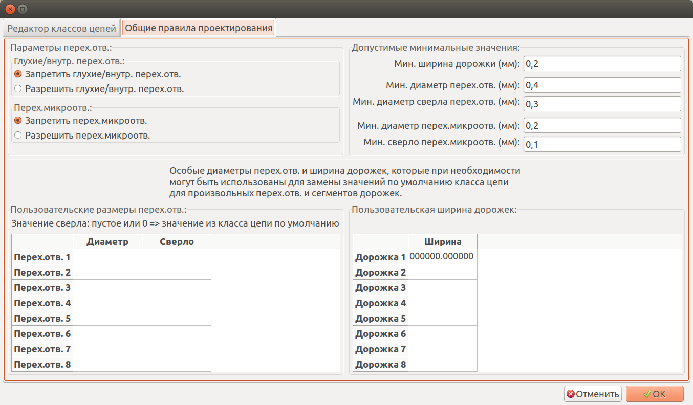The image size is (693, 405).
Task: Click 'Мин. диаметр перех.микроотв.' input field
Action: pos(602,125)
